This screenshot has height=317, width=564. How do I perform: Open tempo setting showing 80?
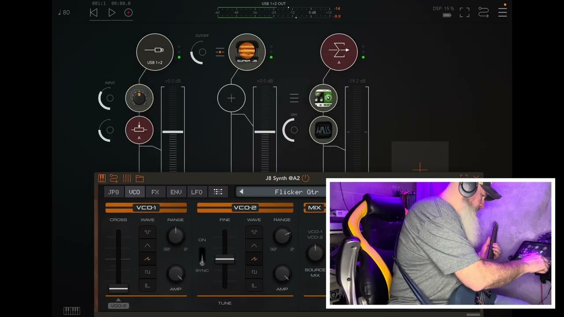64,12
